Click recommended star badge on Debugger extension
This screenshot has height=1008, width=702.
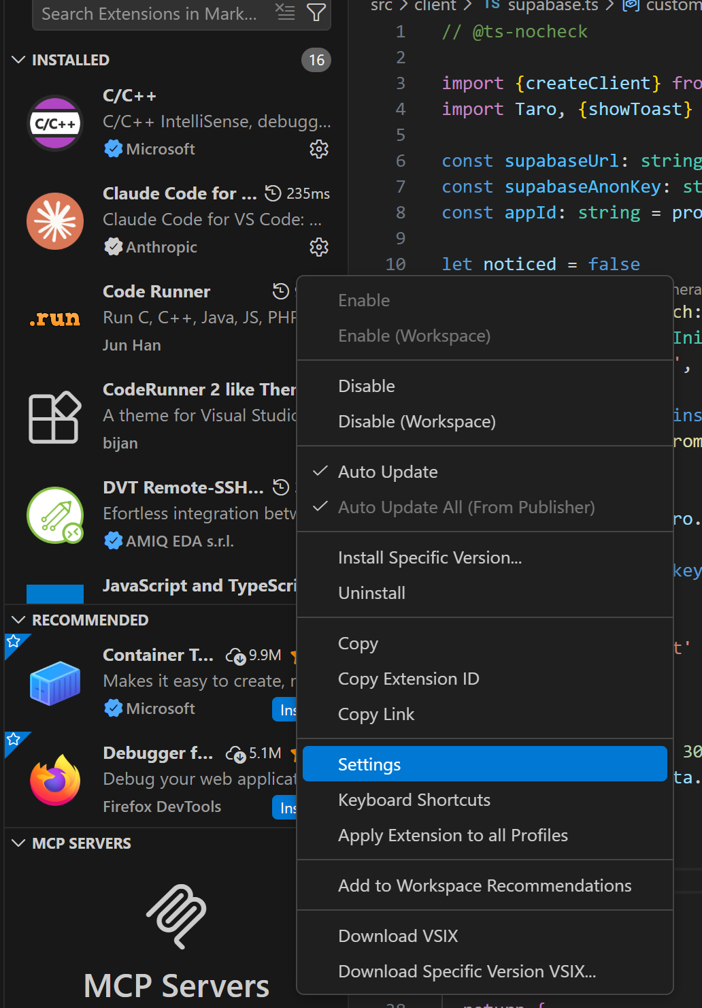[x=14, y=740]
